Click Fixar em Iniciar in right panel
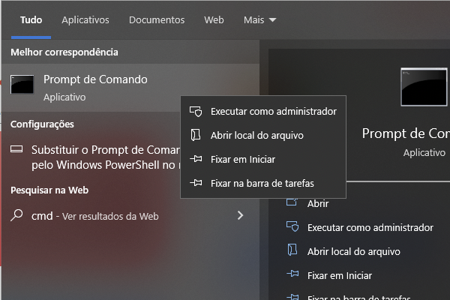Screen dimensions: 450x300 tap(340, 275)
